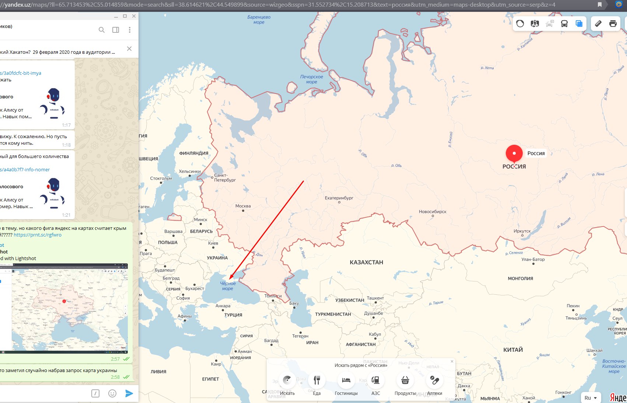Open the prnt.sc/rgfwro link in chat
Image resolution: width=627 pixels, height=403 pixels.
[x=38, y=235]
